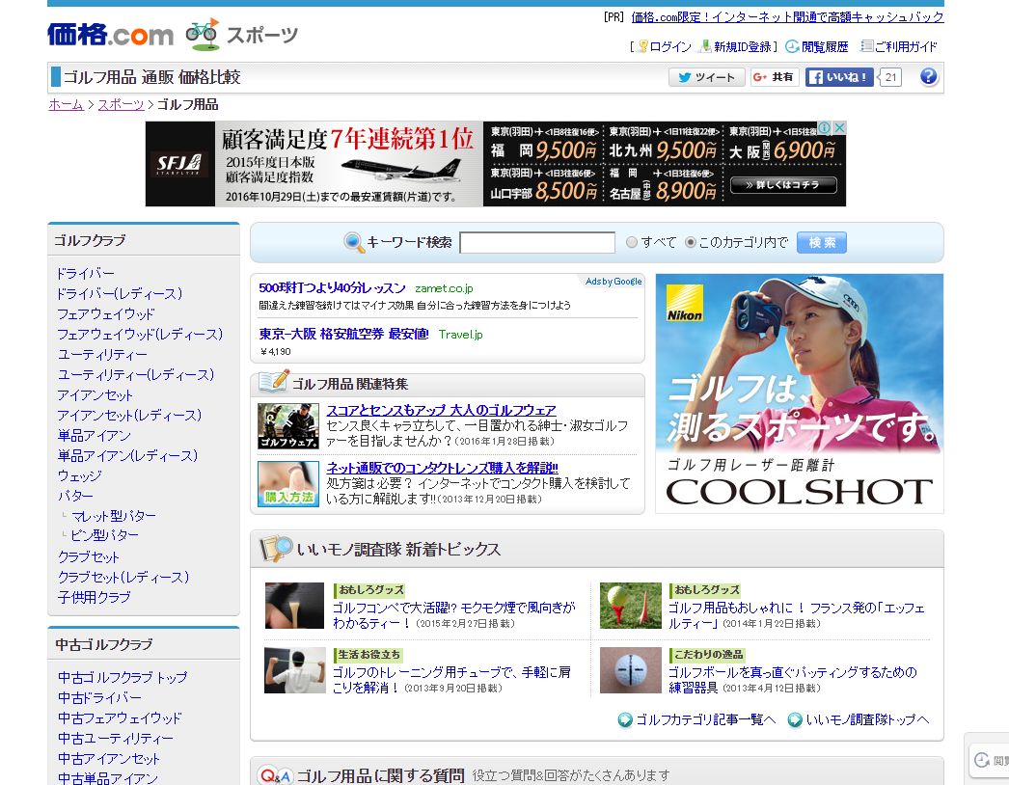
Task: Open フランス発のエッフェルティー article link
Action: coord(796,615)
